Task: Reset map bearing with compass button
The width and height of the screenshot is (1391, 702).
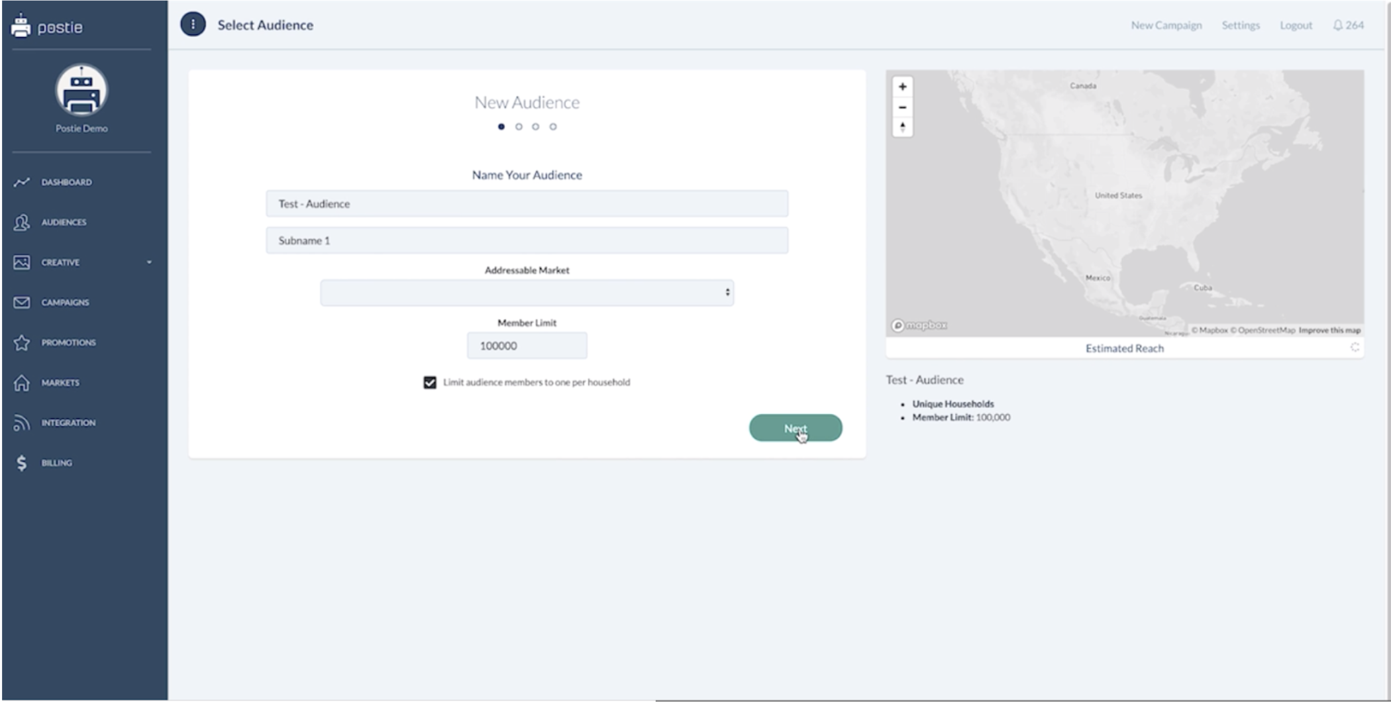Action: [902, 127]
